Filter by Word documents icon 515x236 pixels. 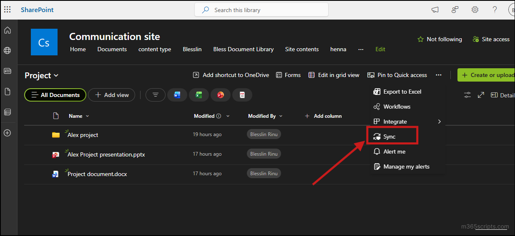pyautogui.click(x=177, y=95)
